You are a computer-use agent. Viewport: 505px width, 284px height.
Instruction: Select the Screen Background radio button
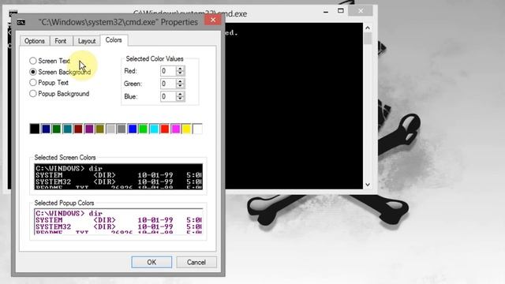click(33, 72)
